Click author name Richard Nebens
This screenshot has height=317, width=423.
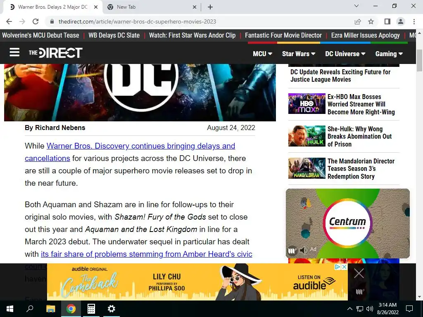(60, 128)
